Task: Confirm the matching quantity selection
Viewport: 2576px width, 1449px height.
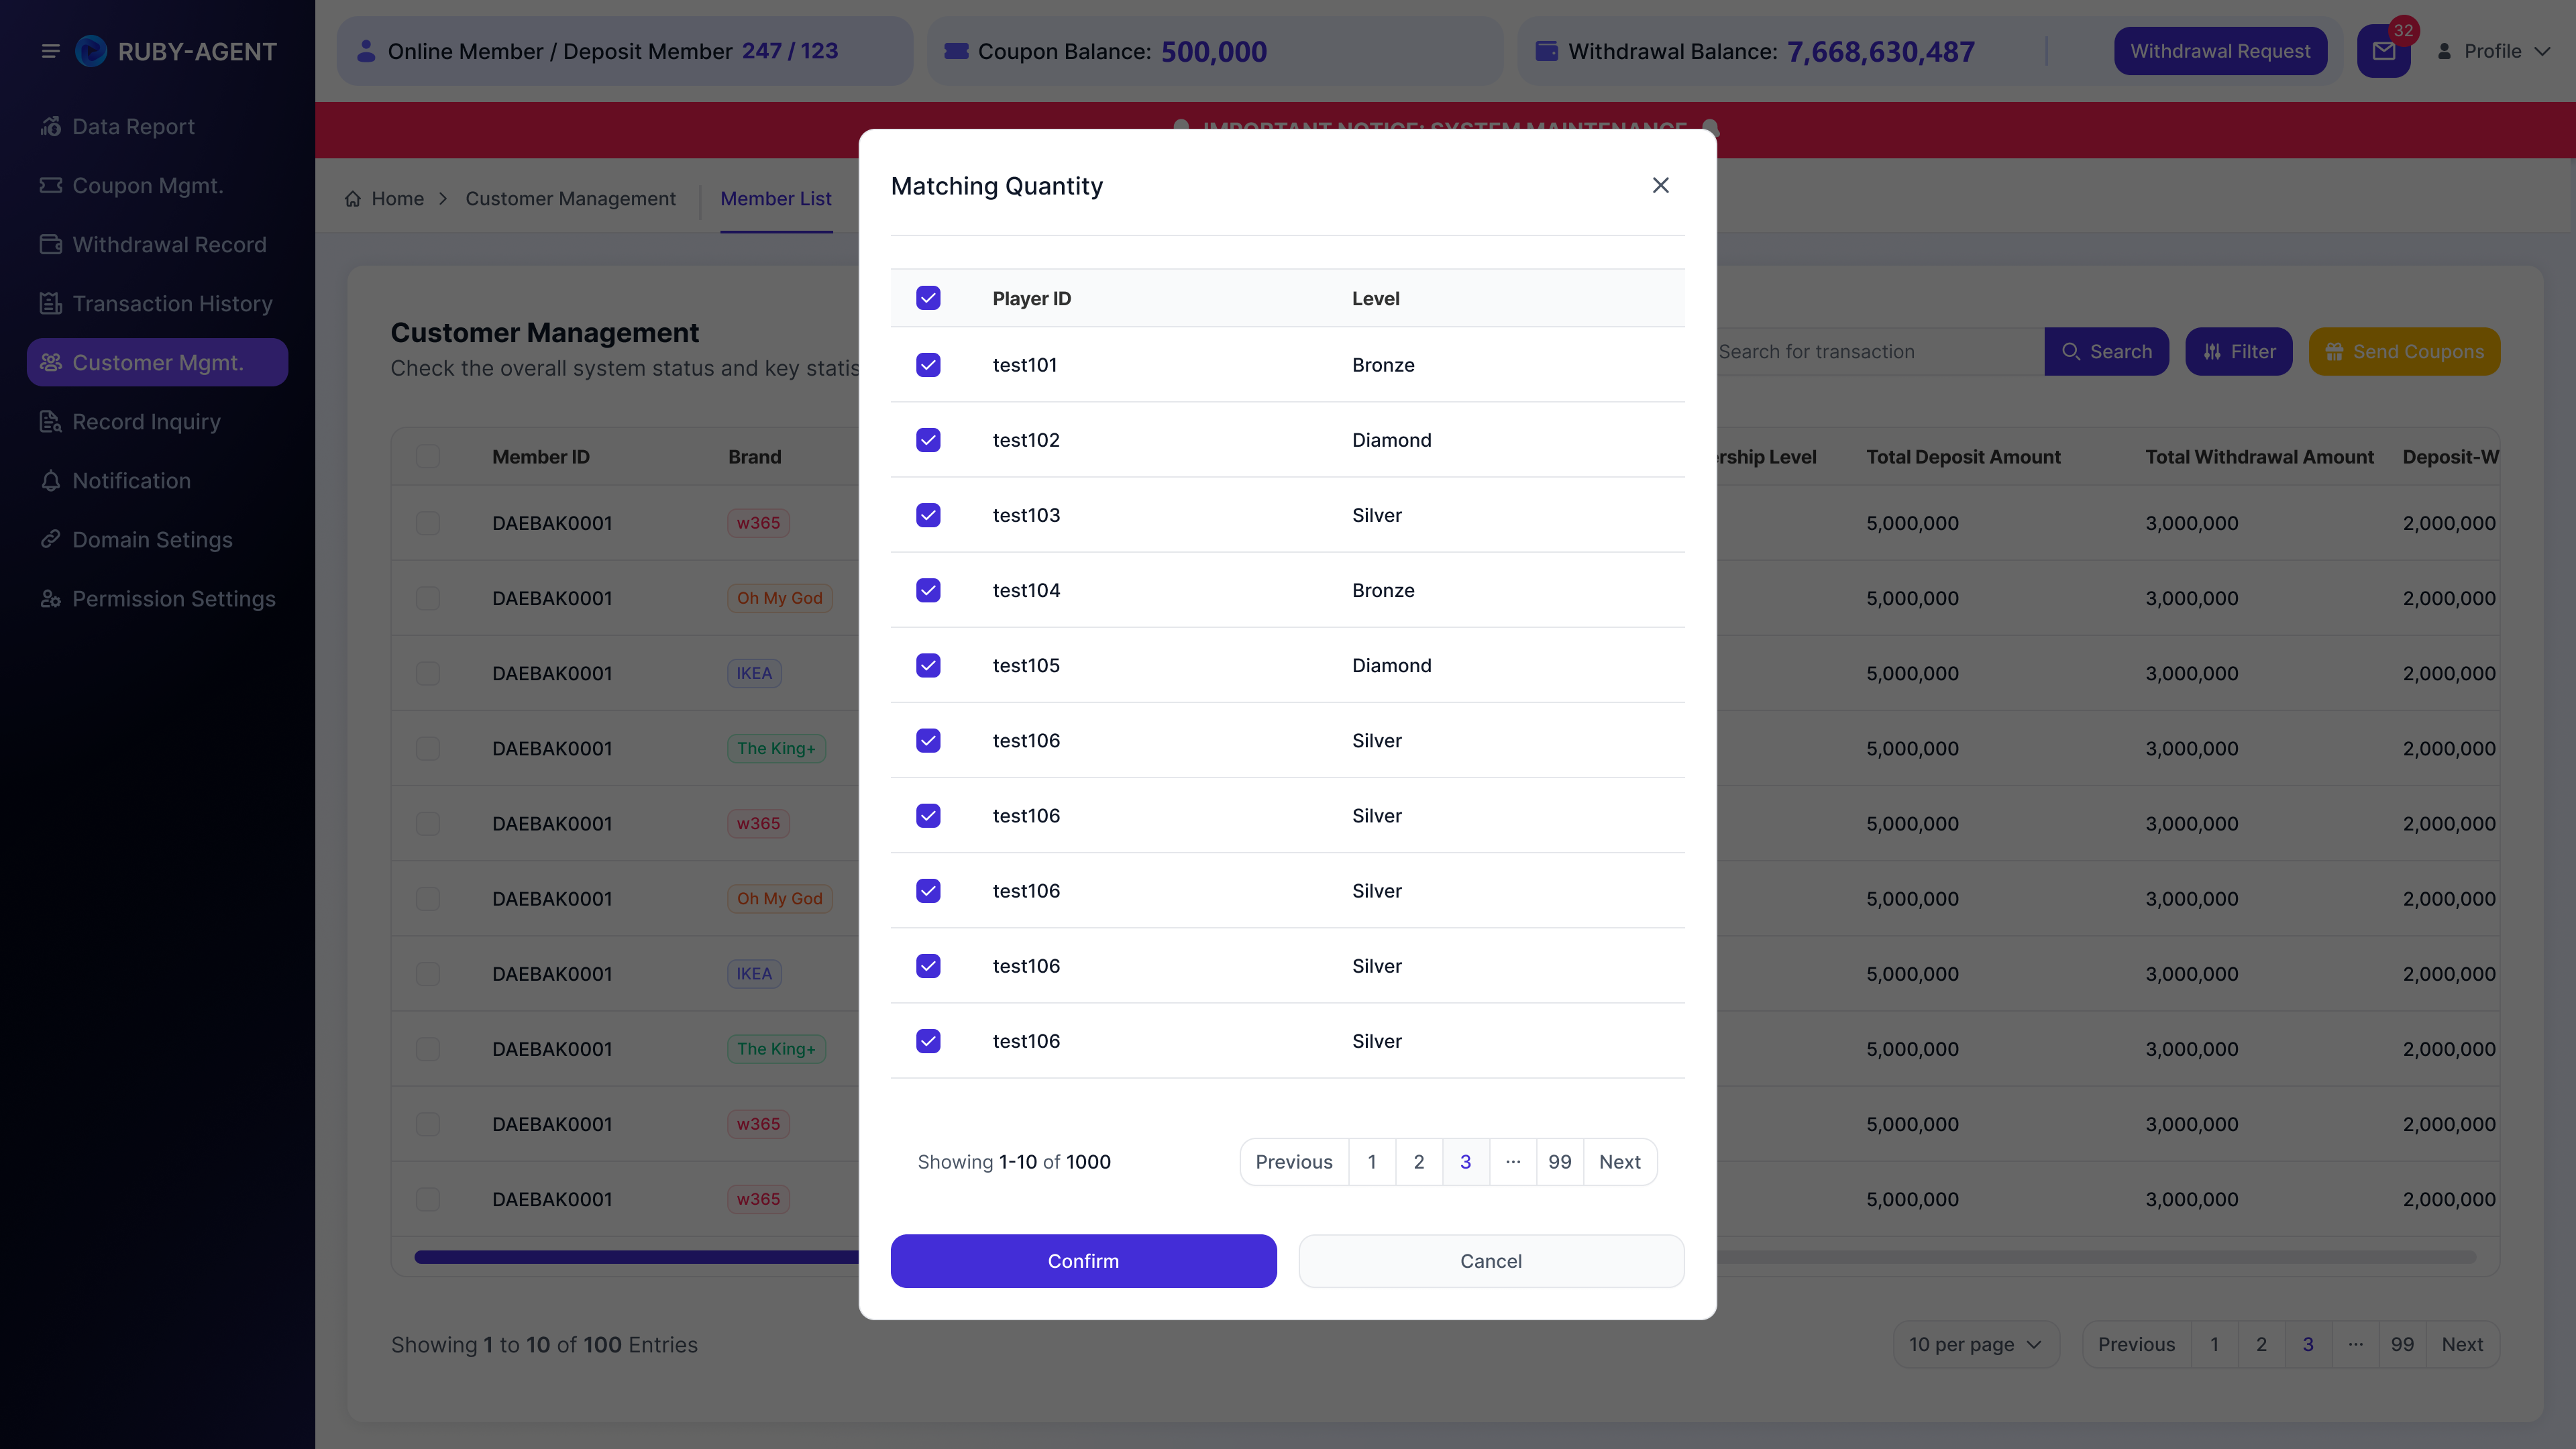Action: (x=1083, y=1261)
